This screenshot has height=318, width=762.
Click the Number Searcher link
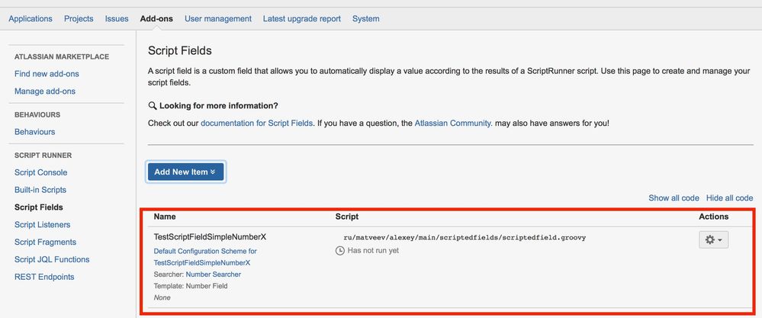tap(214, 275)
